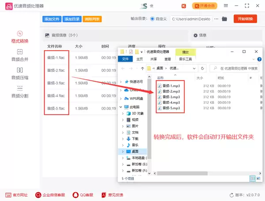Expand the 此电脑 tree node

(121, 107)
